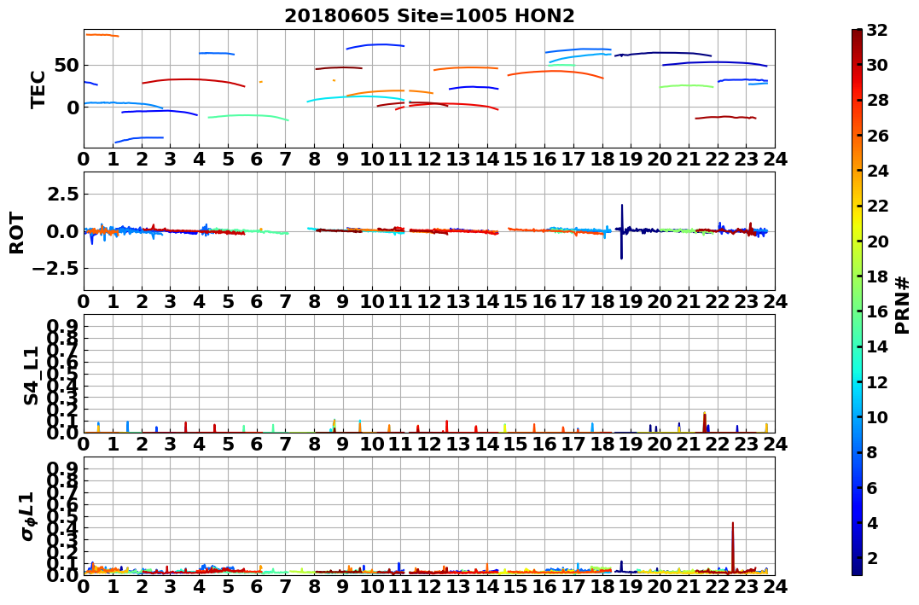The image size is (919, 605).
Task: Click hour tick "12" under the TEC panel
Action: click(x=429, y=159)
